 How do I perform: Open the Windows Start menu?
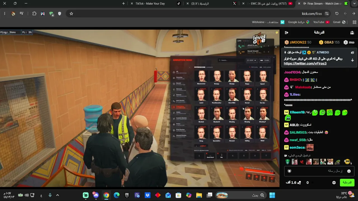click(x=272, y=195)
